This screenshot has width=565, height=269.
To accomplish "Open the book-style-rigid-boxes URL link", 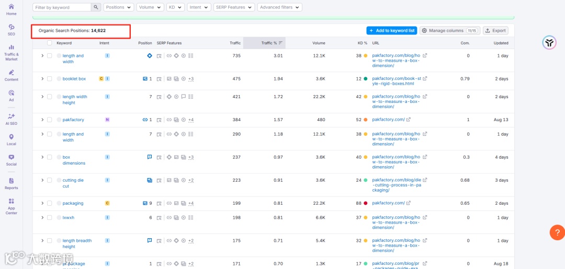I will click(x=397, y=81).
